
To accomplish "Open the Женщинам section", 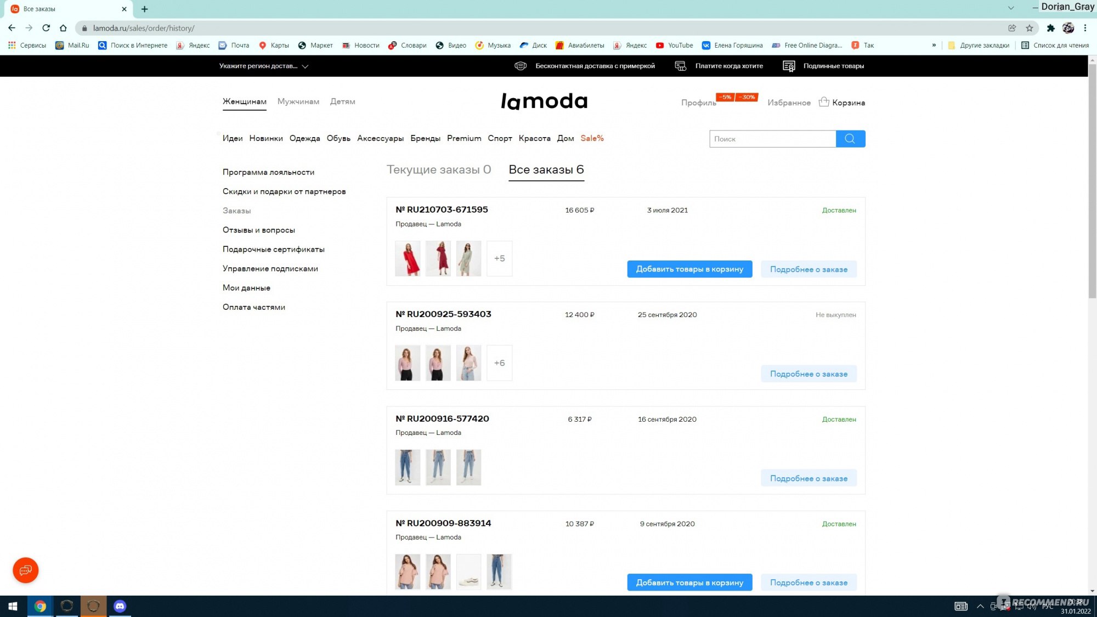I will (245, 101).
